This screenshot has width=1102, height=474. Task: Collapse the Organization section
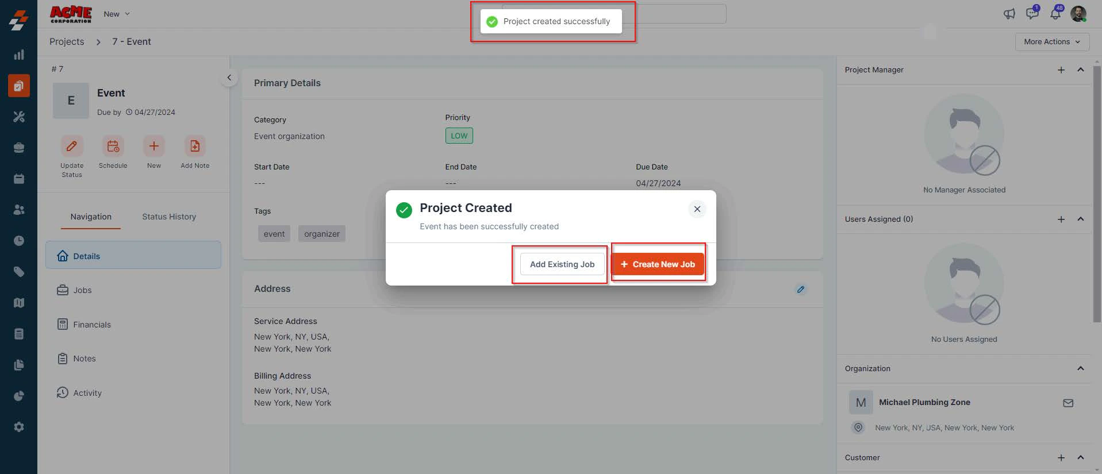coord(1081,368)
